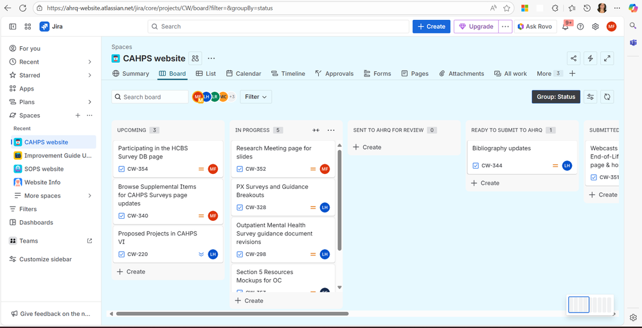The height and width of the screenshot is (328, 642).
Task: Open Copilot icon in browser sidebar
Action: point(633,8)
